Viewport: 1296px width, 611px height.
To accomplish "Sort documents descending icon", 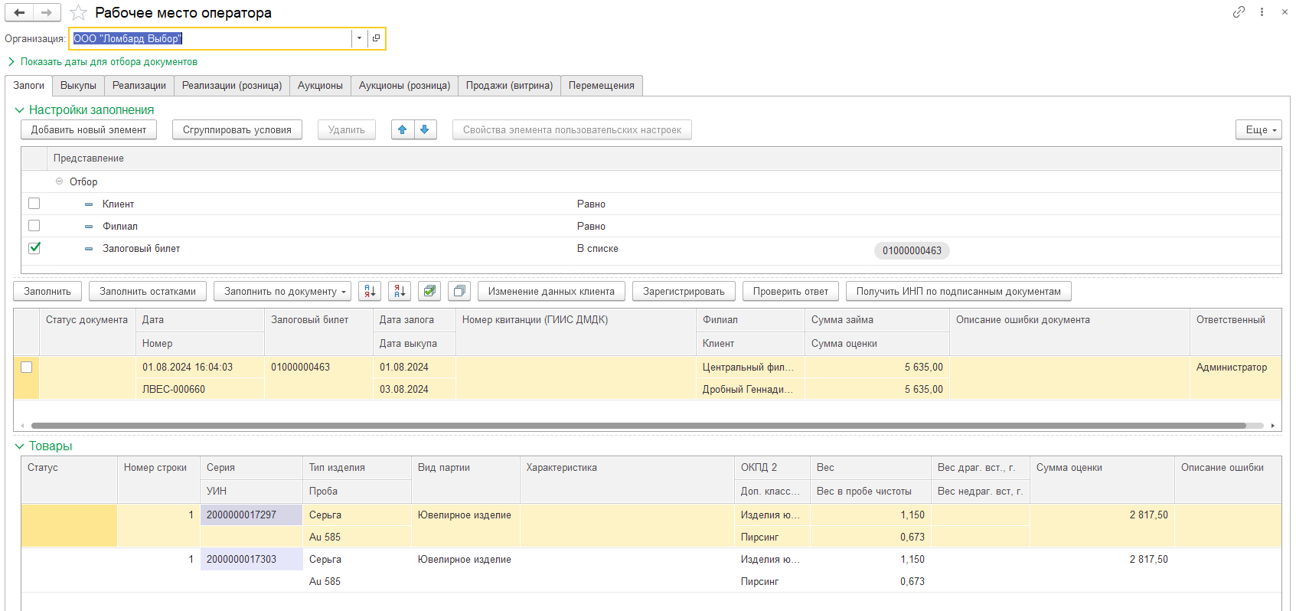I will click(x=400, y=291).
